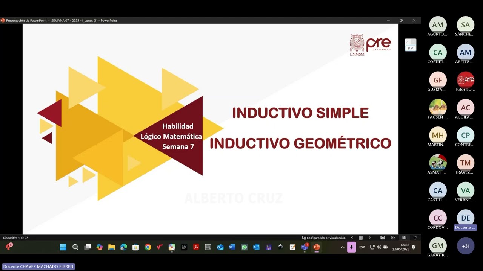Image resolution: width=483 pixels, height=271 pixels.
Task: Show hidden system tray icons
Action: click(x=343, y=247)
